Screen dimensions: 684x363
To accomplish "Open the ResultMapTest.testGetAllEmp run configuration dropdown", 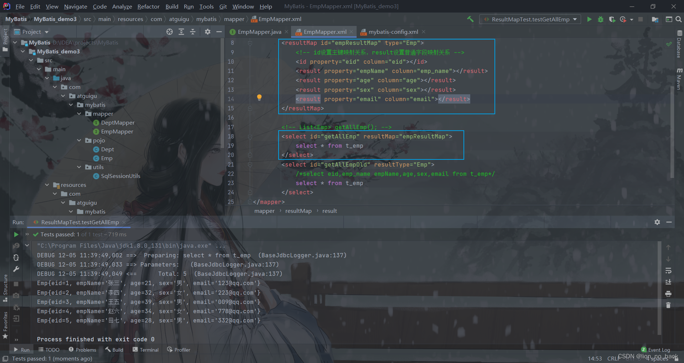I will (x=530, y=19).
